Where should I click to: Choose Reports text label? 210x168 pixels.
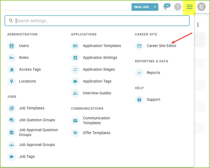[153, 73]
